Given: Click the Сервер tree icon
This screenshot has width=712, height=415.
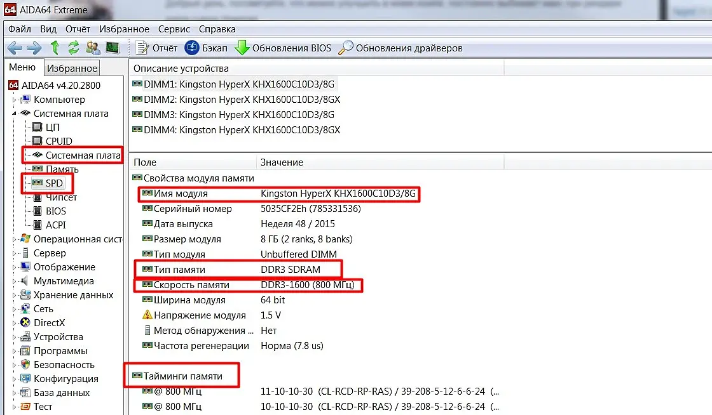Looking at the screenshot, I should coord(25,253).
